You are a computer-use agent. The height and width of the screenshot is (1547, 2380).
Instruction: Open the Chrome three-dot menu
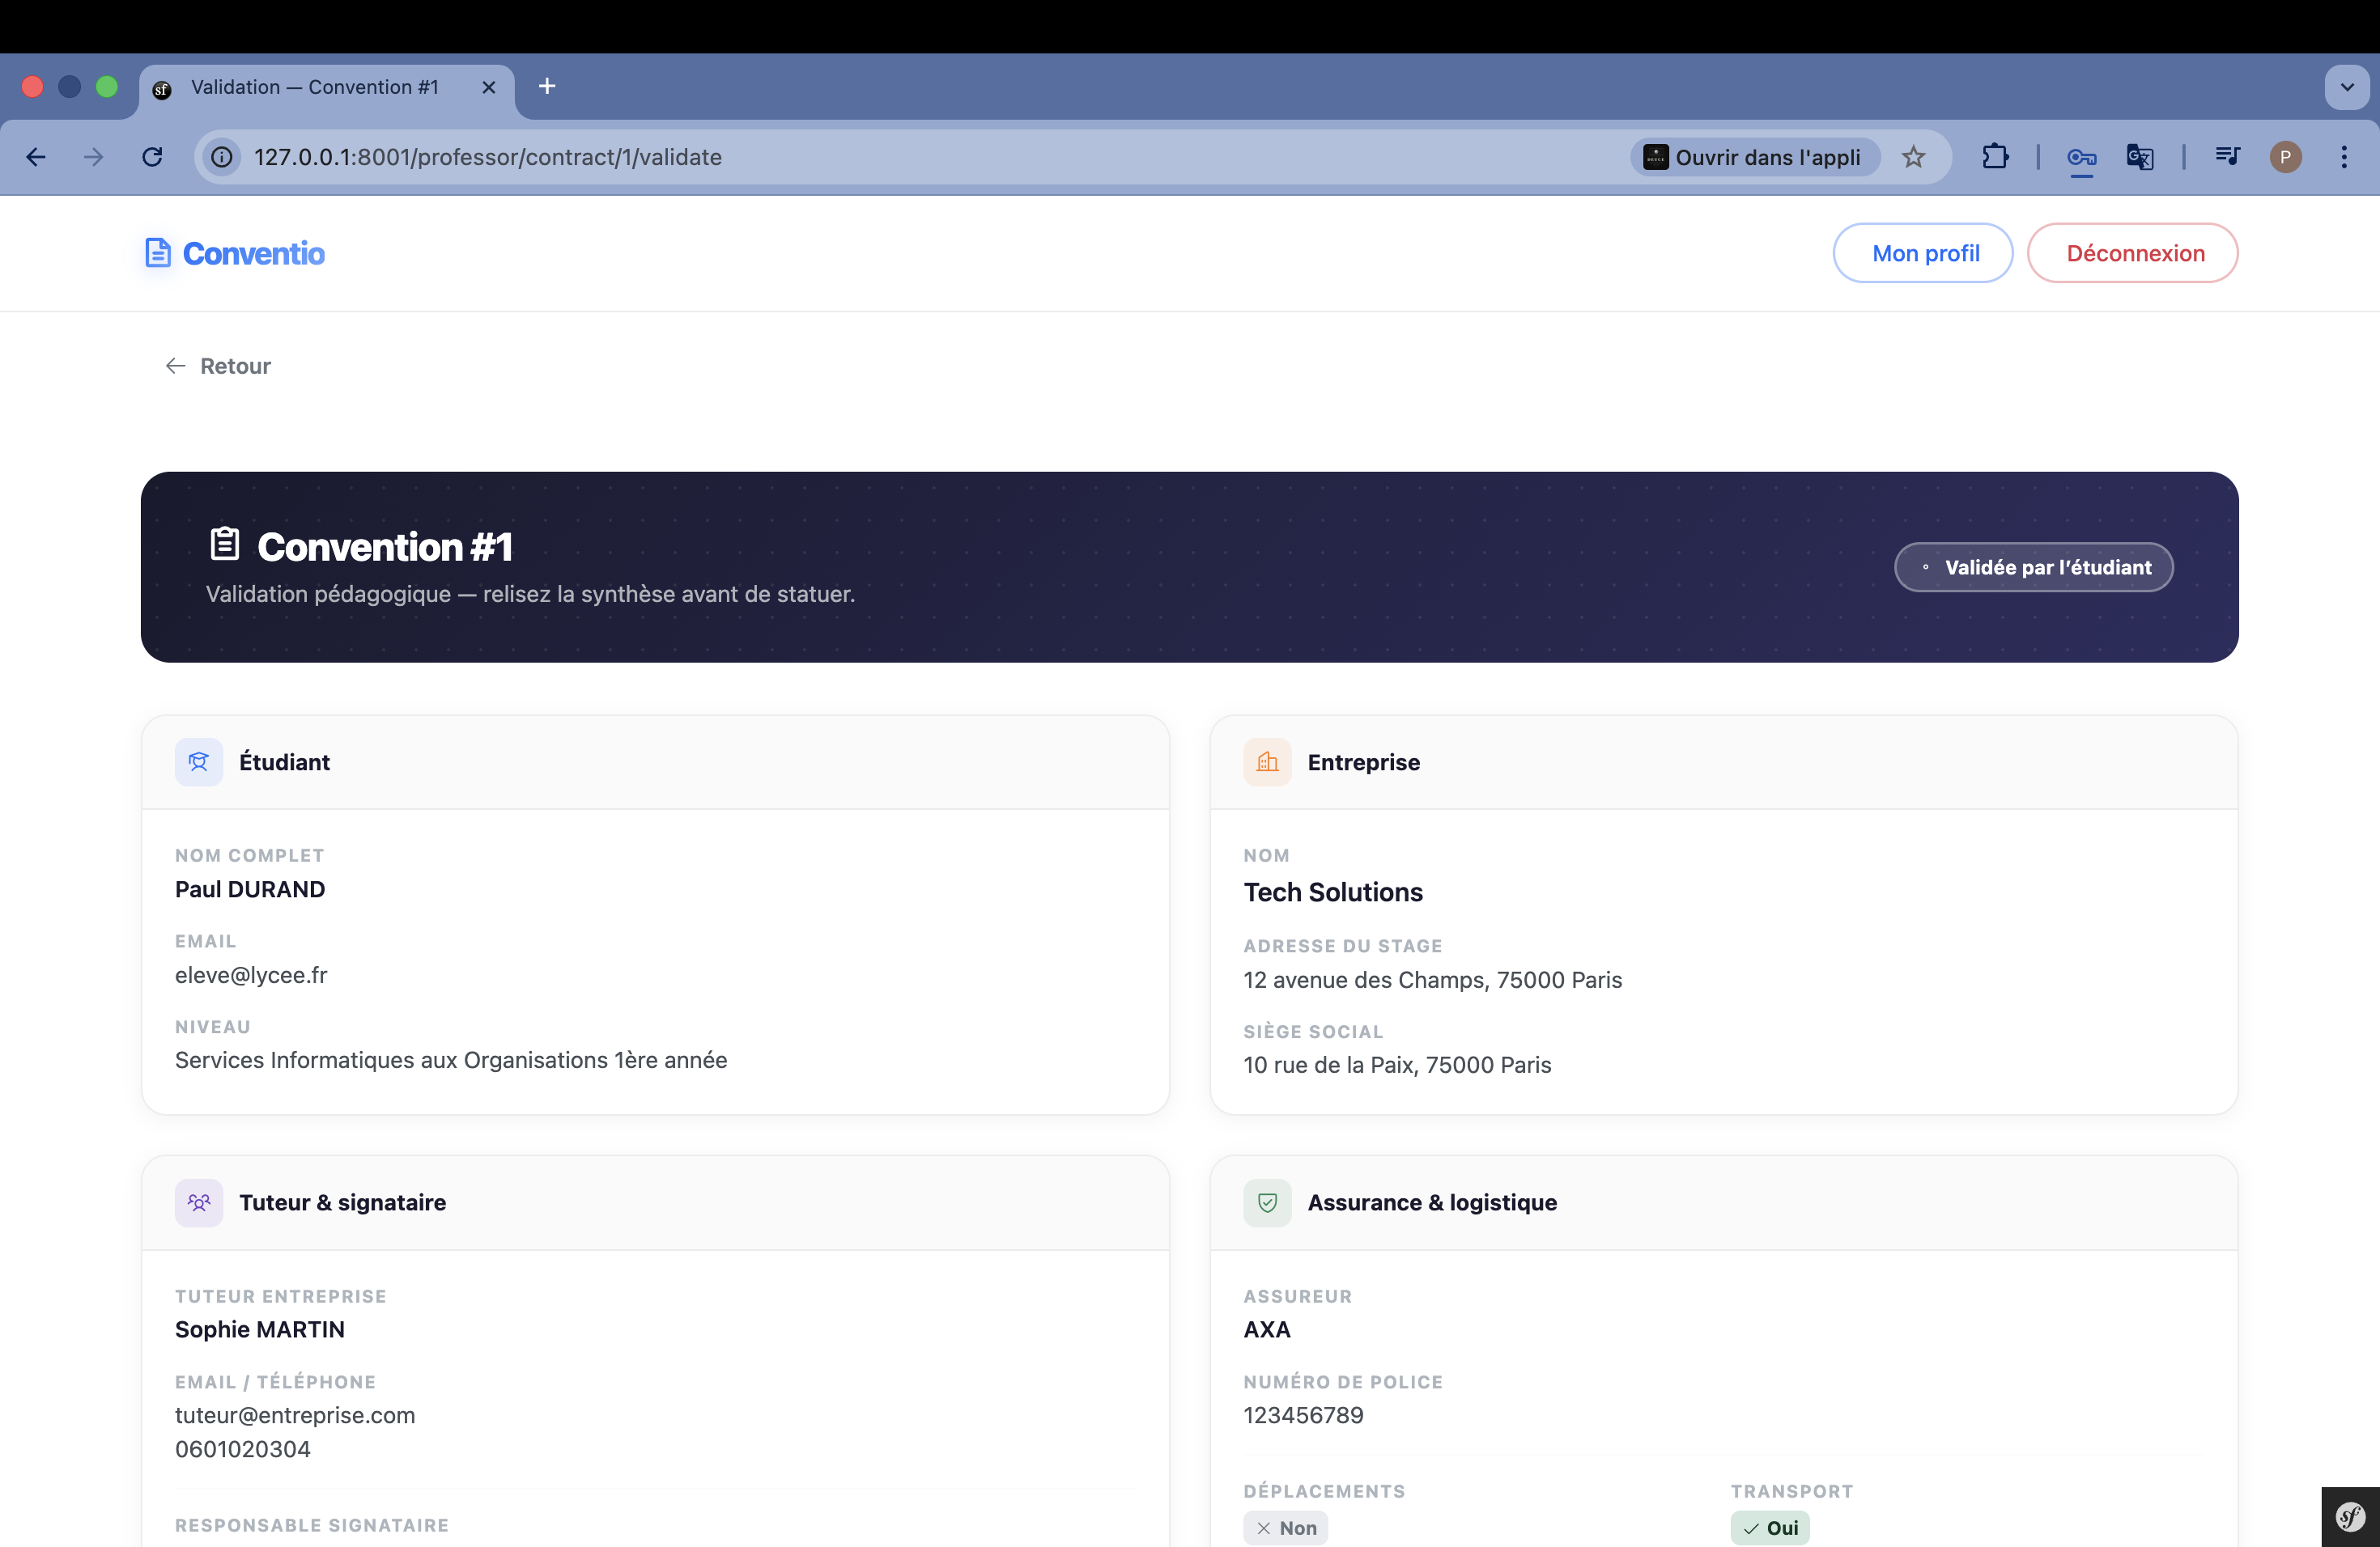(2344, 157)
